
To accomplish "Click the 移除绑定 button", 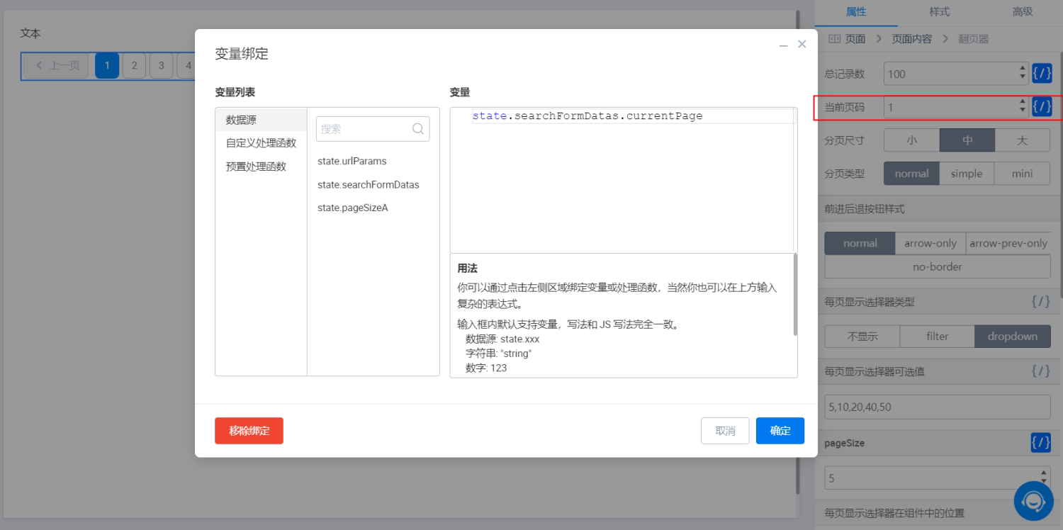I will click(249, 431).
